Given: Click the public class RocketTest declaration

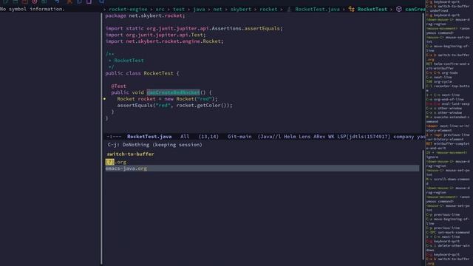Looking at the screenshot, I should tap(142, 73).
